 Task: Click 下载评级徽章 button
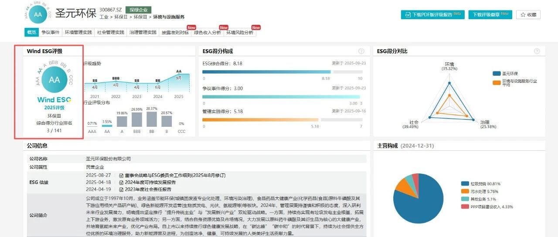point(490,15)
